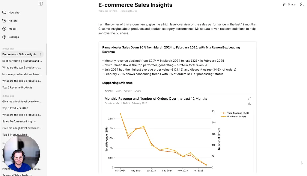Screen dimensions: 307x176
Task: Toggle Total Revenue (EUR) legend series
Action: coord(238,113)
